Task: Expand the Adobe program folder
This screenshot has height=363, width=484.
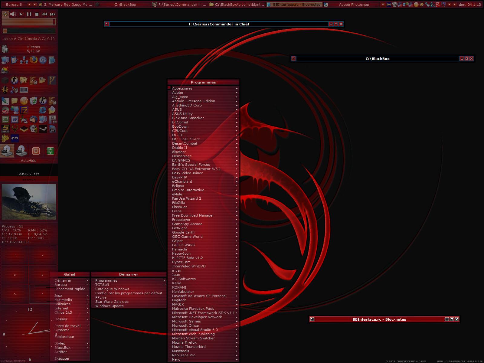Action: (x=203, y=93)
